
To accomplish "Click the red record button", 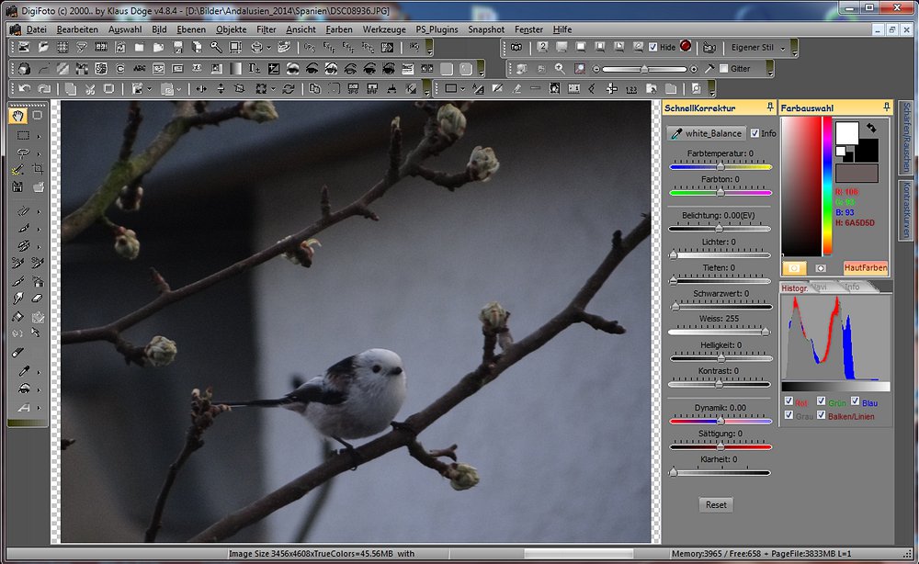I will pos(686,47).
